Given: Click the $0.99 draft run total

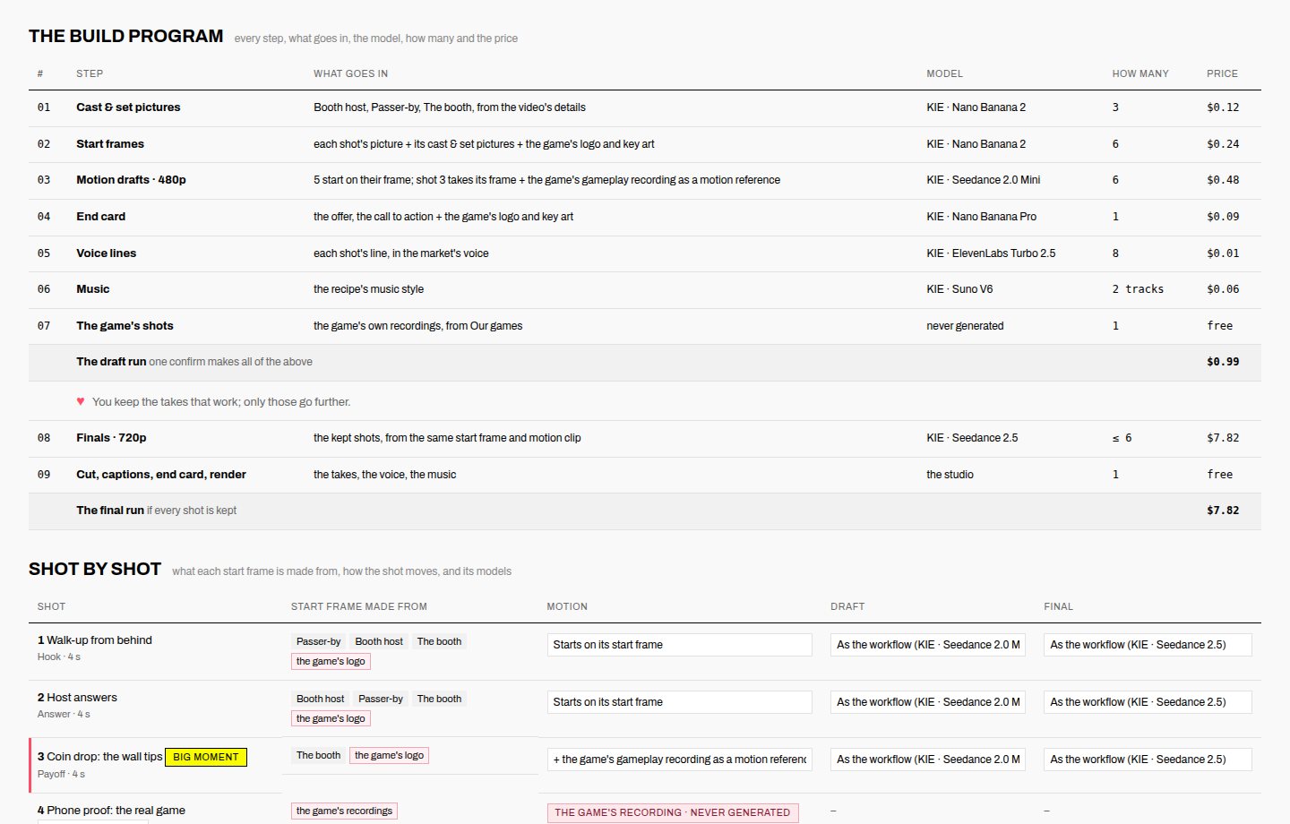Looking at the screenshot, I should (1223, 362).
